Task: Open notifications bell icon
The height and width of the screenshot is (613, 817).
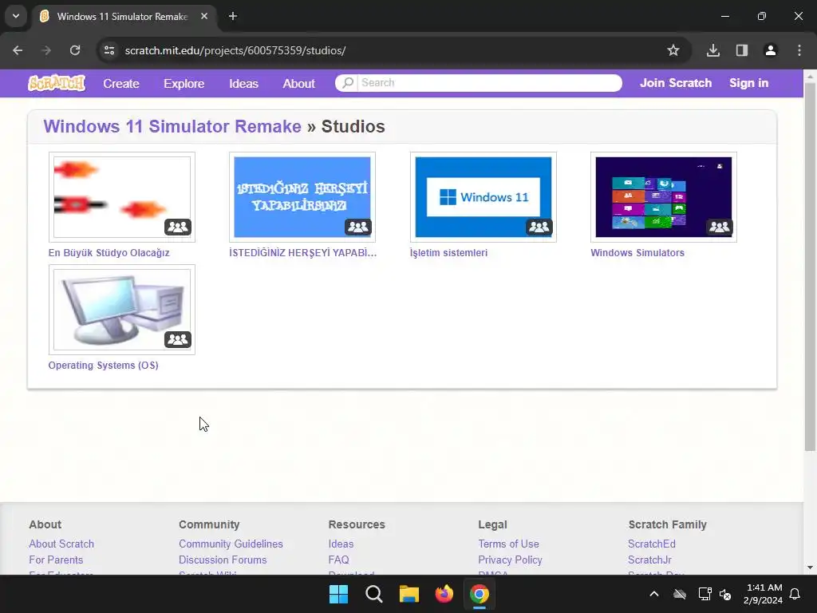Action: tap(795, 594)
